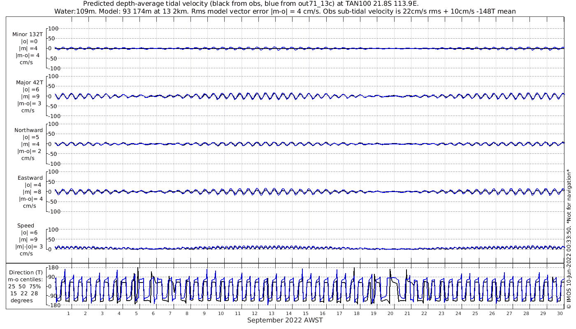This screenshot has height=329, width=576.
Task: Click '|m| =4' under Minor 132T
Action: point(28,49)
